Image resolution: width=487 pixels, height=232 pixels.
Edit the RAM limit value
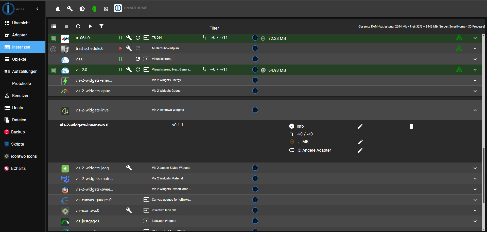pyautogui.click(x=360, y=142)
